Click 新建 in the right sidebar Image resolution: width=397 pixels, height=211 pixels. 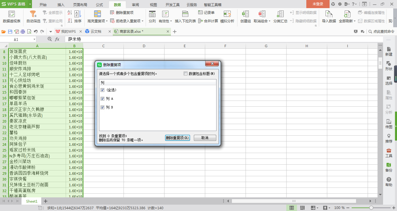[x=389, y=51]
